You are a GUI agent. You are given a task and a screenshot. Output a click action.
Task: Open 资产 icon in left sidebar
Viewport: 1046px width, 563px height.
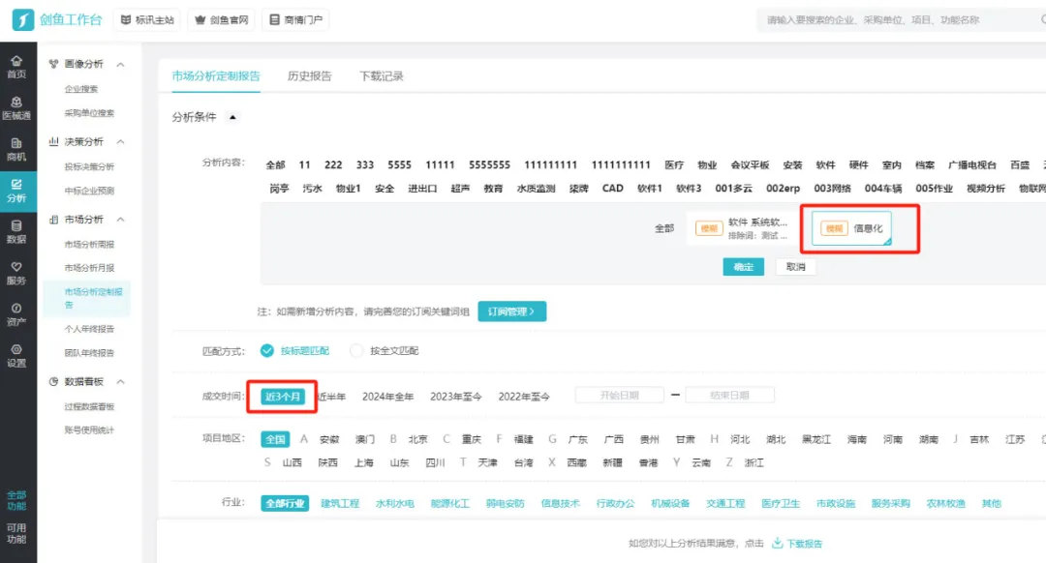16,313
